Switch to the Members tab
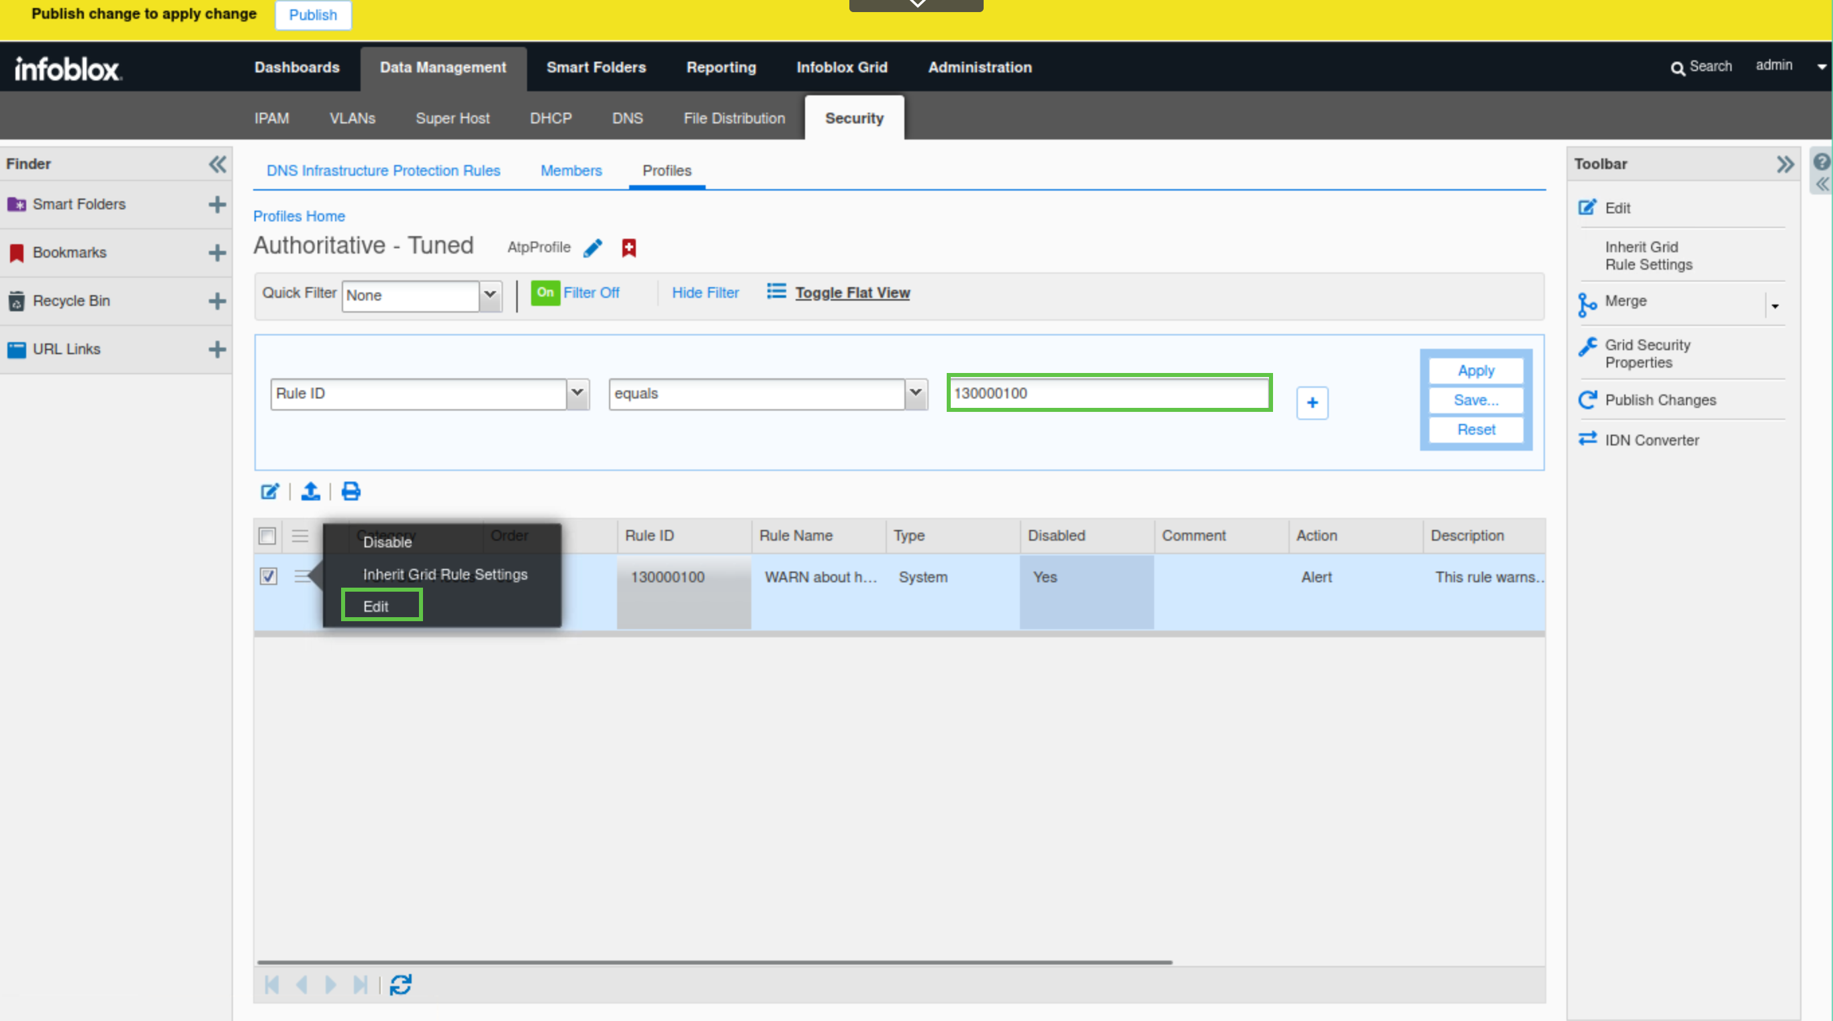This screenshot has height=1021, width=1833. click(571, 170)
